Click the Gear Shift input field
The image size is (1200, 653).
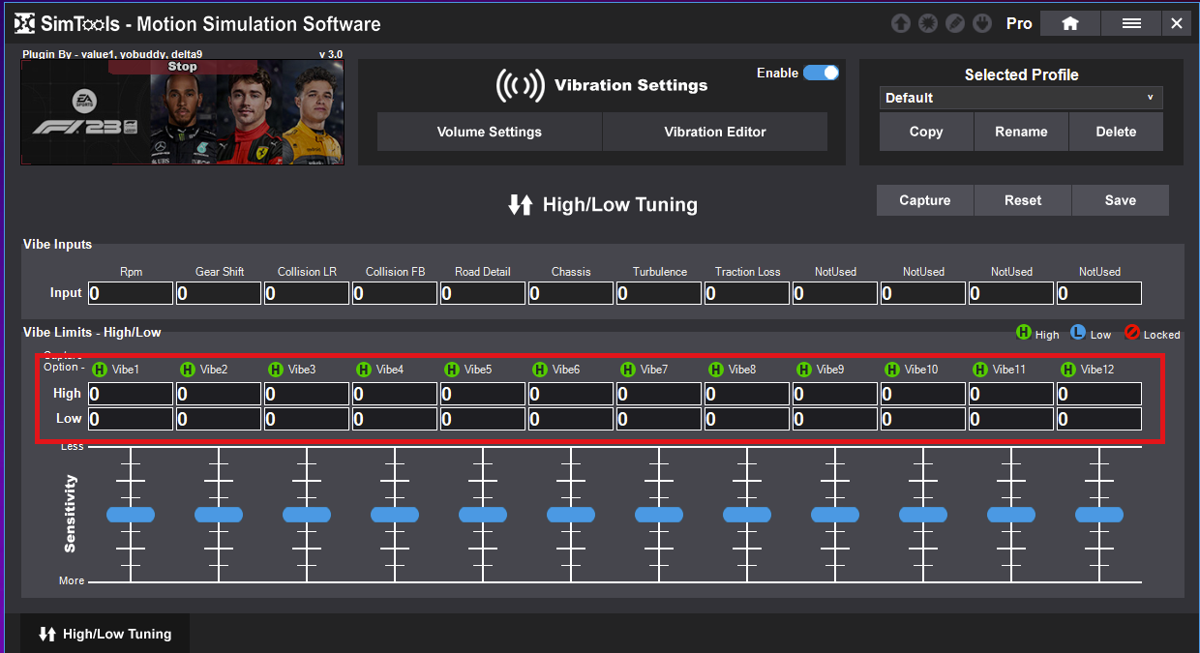[219, 293]
